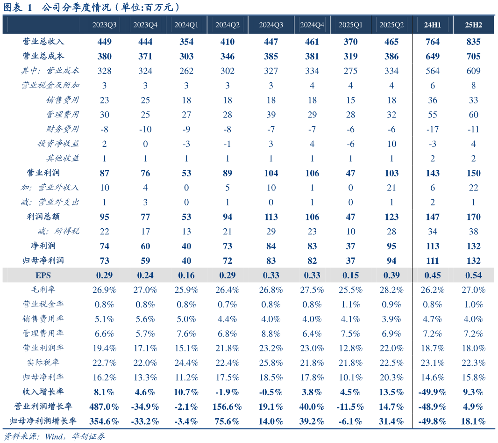Click the 归母净利润增长率 row label
498x443 pixels.
(x=43, y=421)
